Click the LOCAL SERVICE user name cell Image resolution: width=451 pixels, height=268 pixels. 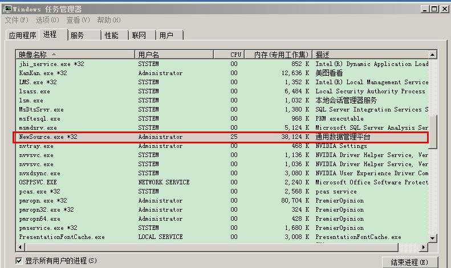tap(160, 237)
